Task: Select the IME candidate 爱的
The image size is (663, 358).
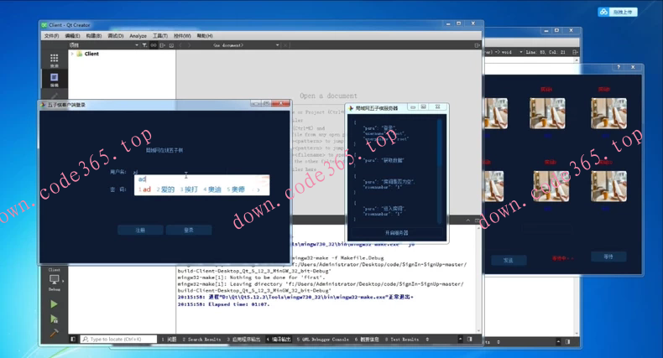Action: coord(166,189)
